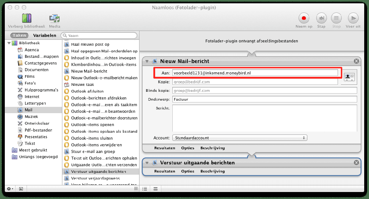Click the Stap step button
The image size is (369, 199).
click(321, 18)
